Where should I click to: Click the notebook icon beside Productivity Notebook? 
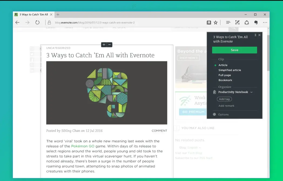click(215, 92)
